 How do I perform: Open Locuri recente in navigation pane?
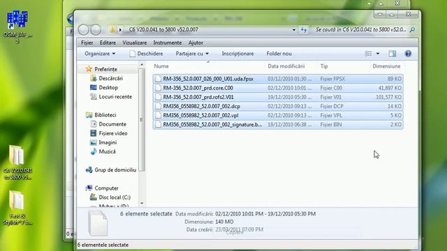pos(115,96)
